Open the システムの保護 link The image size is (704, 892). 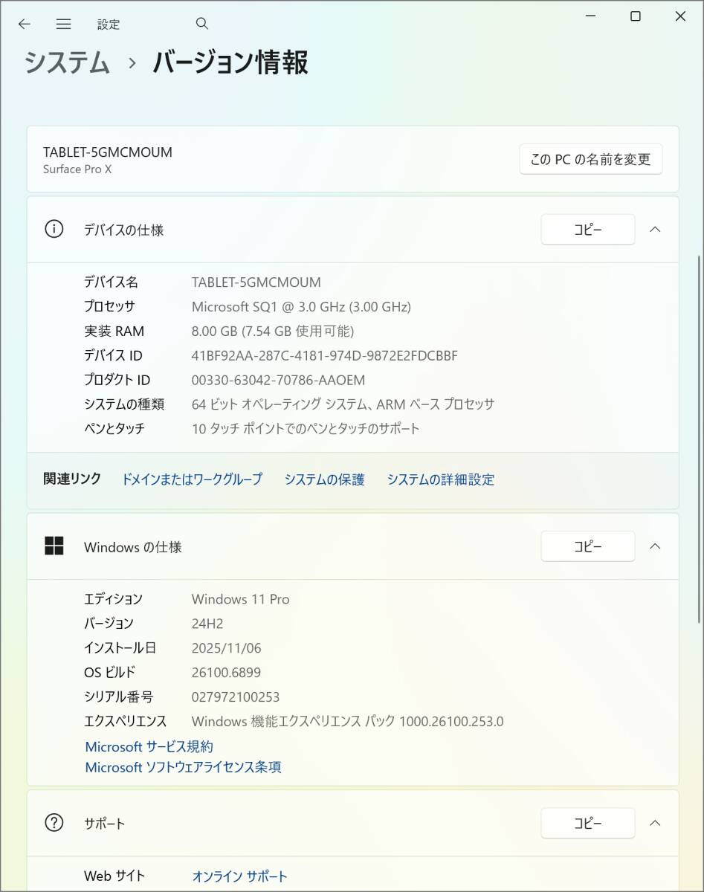tap(324, 479)
